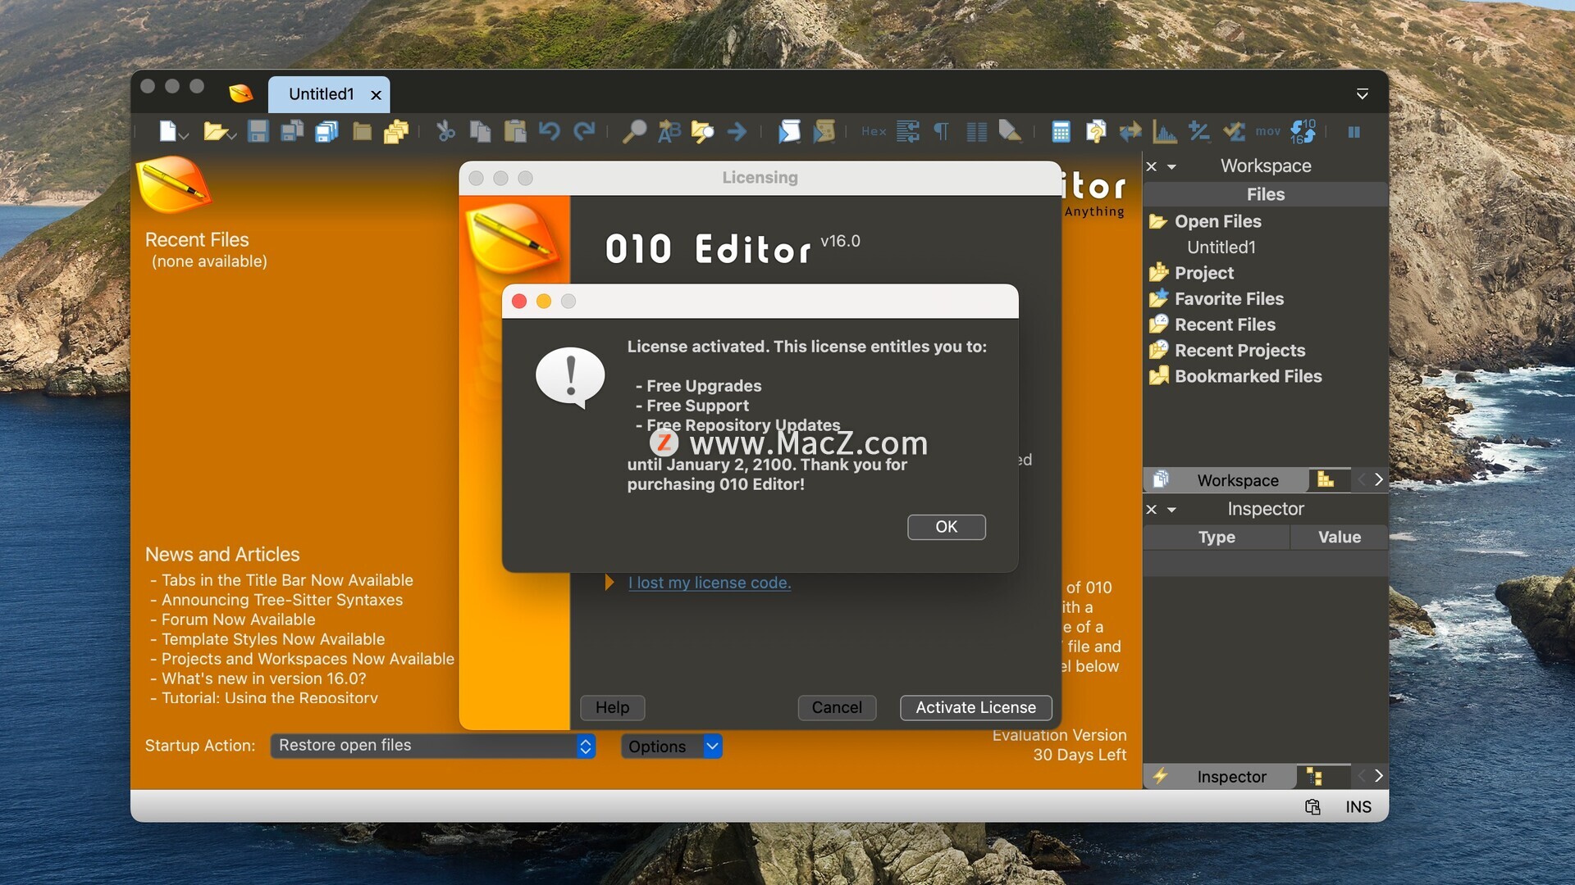
Task: Click the Save All stacked disks icon
Action: tap(326, 131)
